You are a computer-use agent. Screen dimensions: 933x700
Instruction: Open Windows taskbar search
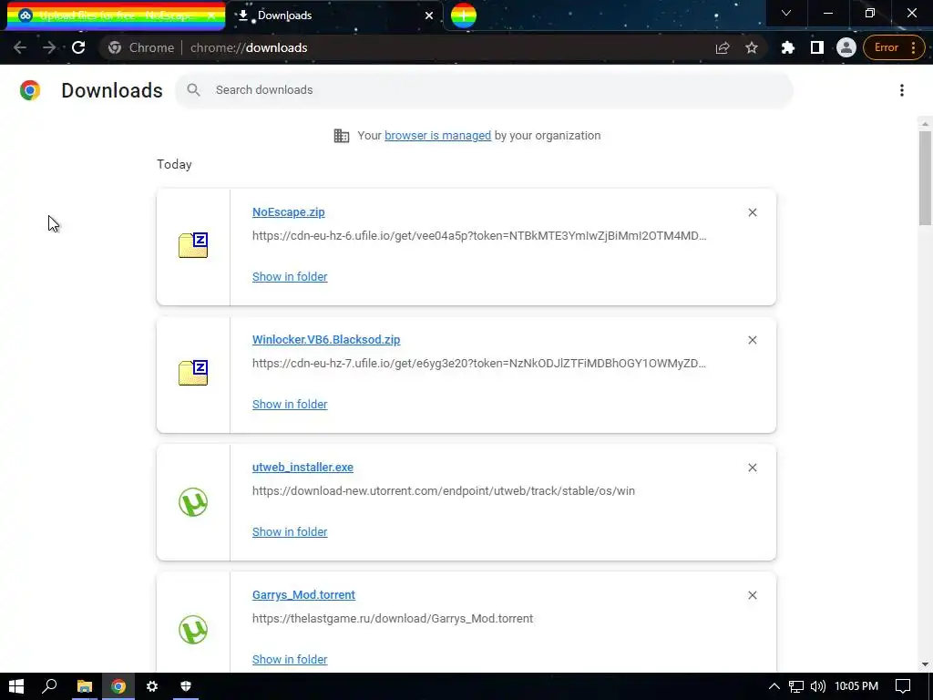tap(50, 686)
